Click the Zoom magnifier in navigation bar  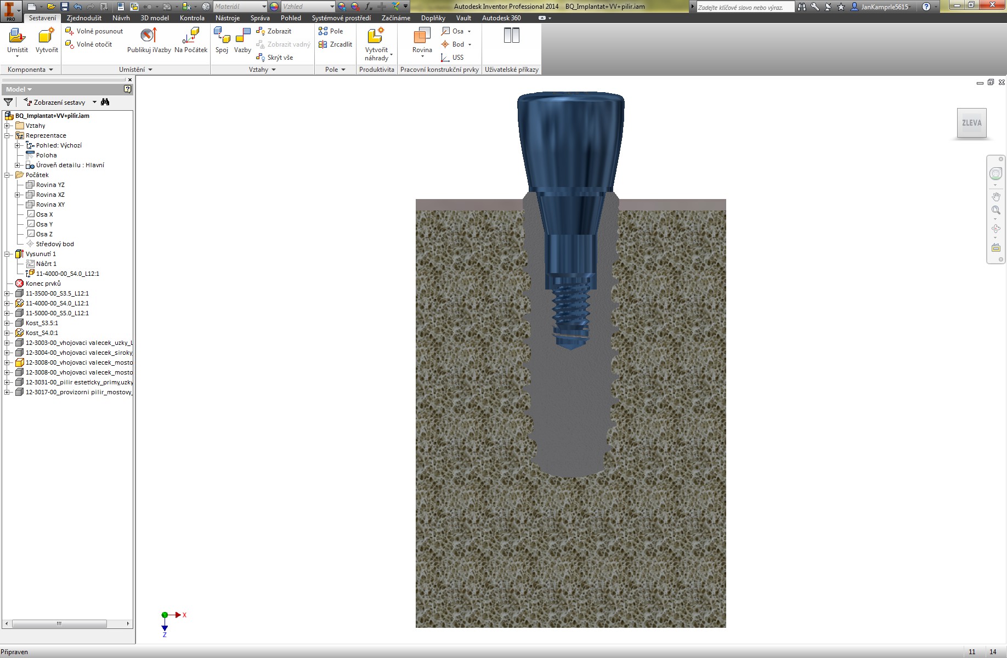(x=996, y=210)
